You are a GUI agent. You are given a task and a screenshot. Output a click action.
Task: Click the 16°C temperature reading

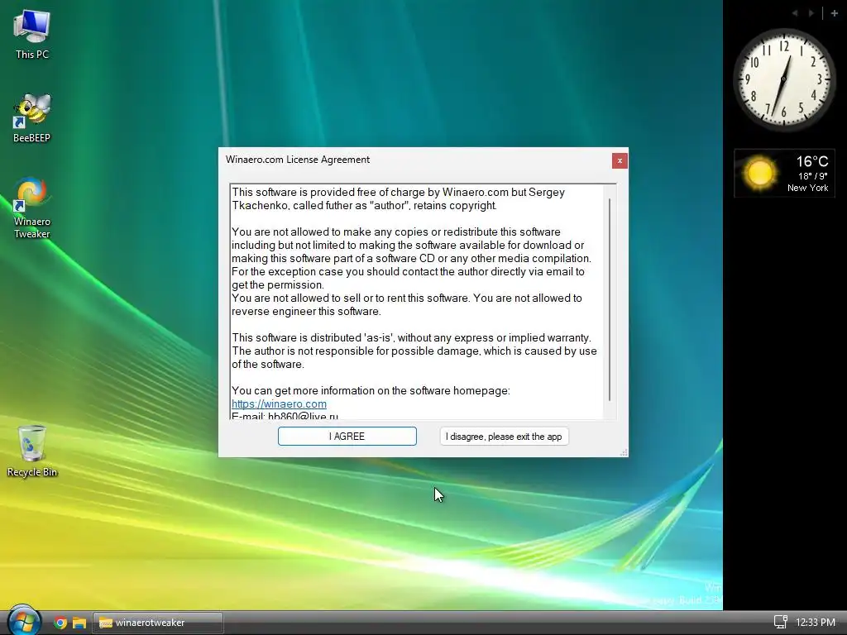812,161
